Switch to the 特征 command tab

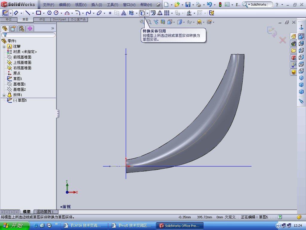9,19
